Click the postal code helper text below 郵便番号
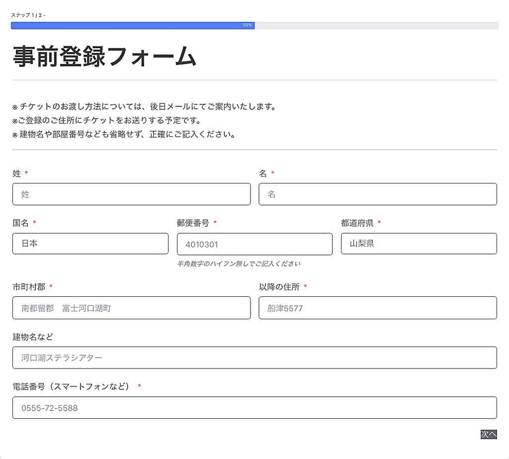Viewport: 509px width, 459px height. 239,264
